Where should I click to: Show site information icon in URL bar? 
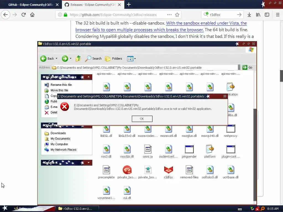(x=60, y=15)
